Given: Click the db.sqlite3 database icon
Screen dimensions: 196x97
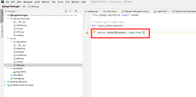Looking at the screenshot, I should pyautogui.click(x=11, y=75).
